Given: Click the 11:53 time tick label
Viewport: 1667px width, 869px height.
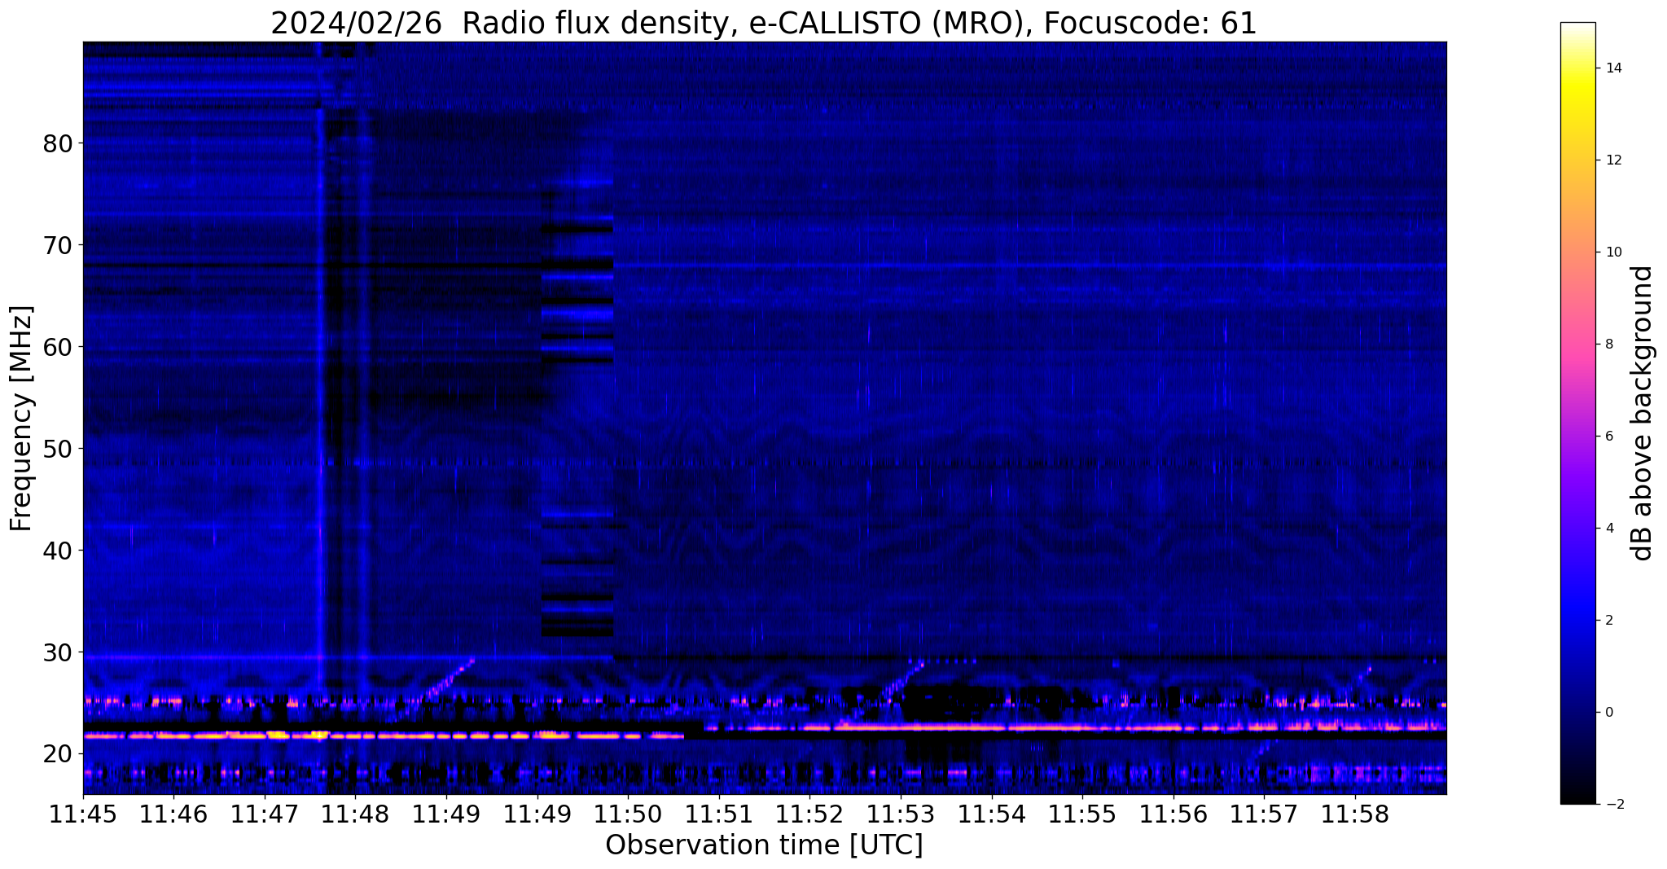Looking at the screenshot, I should (x=901, y=814).
